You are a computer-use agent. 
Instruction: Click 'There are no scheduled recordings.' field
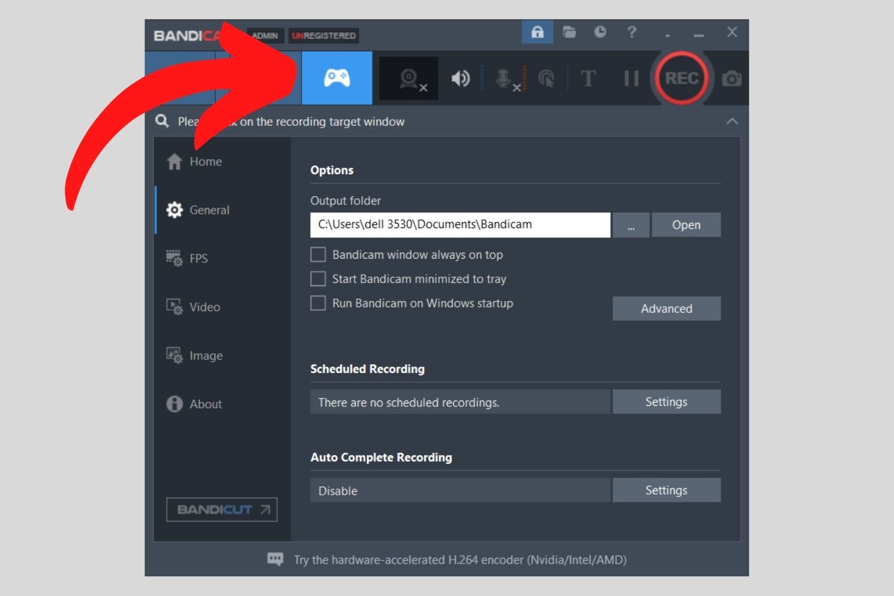point(460,402)
